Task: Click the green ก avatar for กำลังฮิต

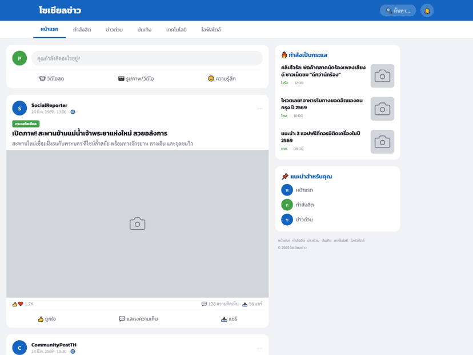Action: (287, 205)
